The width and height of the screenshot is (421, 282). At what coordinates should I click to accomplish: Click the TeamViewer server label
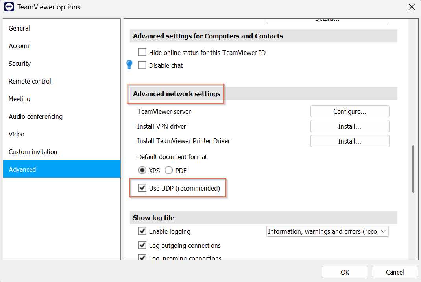[x=164, y=111]
